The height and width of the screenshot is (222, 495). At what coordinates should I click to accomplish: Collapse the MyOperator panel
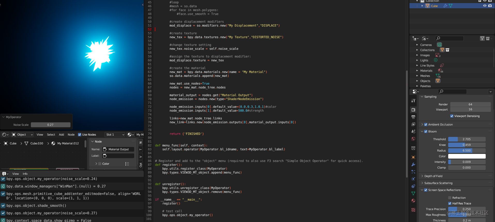4,117
